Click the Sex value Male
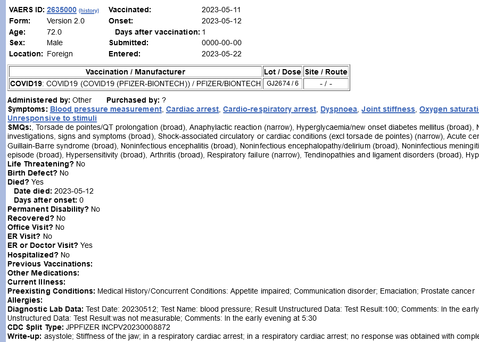The width and height of the screenshot is (479, 342). [55, 43]
